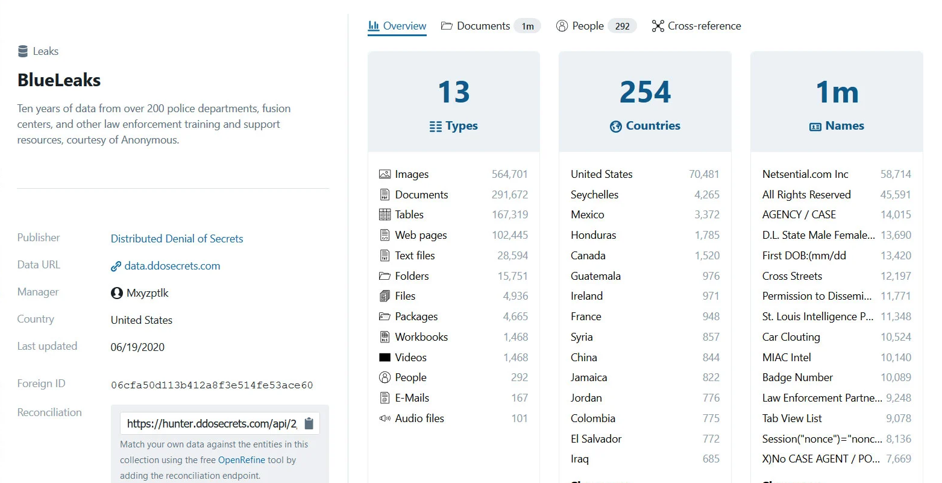Image resolution: width=942 pixels, height=483 pixels.
Task: Select the Ireland country row
Action: pyautogui.click(x=645, y=296)
